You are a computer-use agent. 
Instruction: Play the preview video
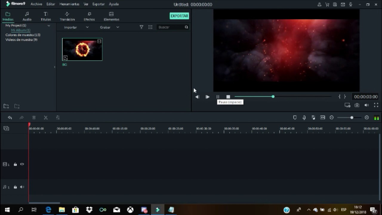point(207,97)
